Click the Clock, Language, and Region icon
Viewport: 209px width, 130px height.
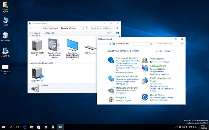tap(145, 80)
